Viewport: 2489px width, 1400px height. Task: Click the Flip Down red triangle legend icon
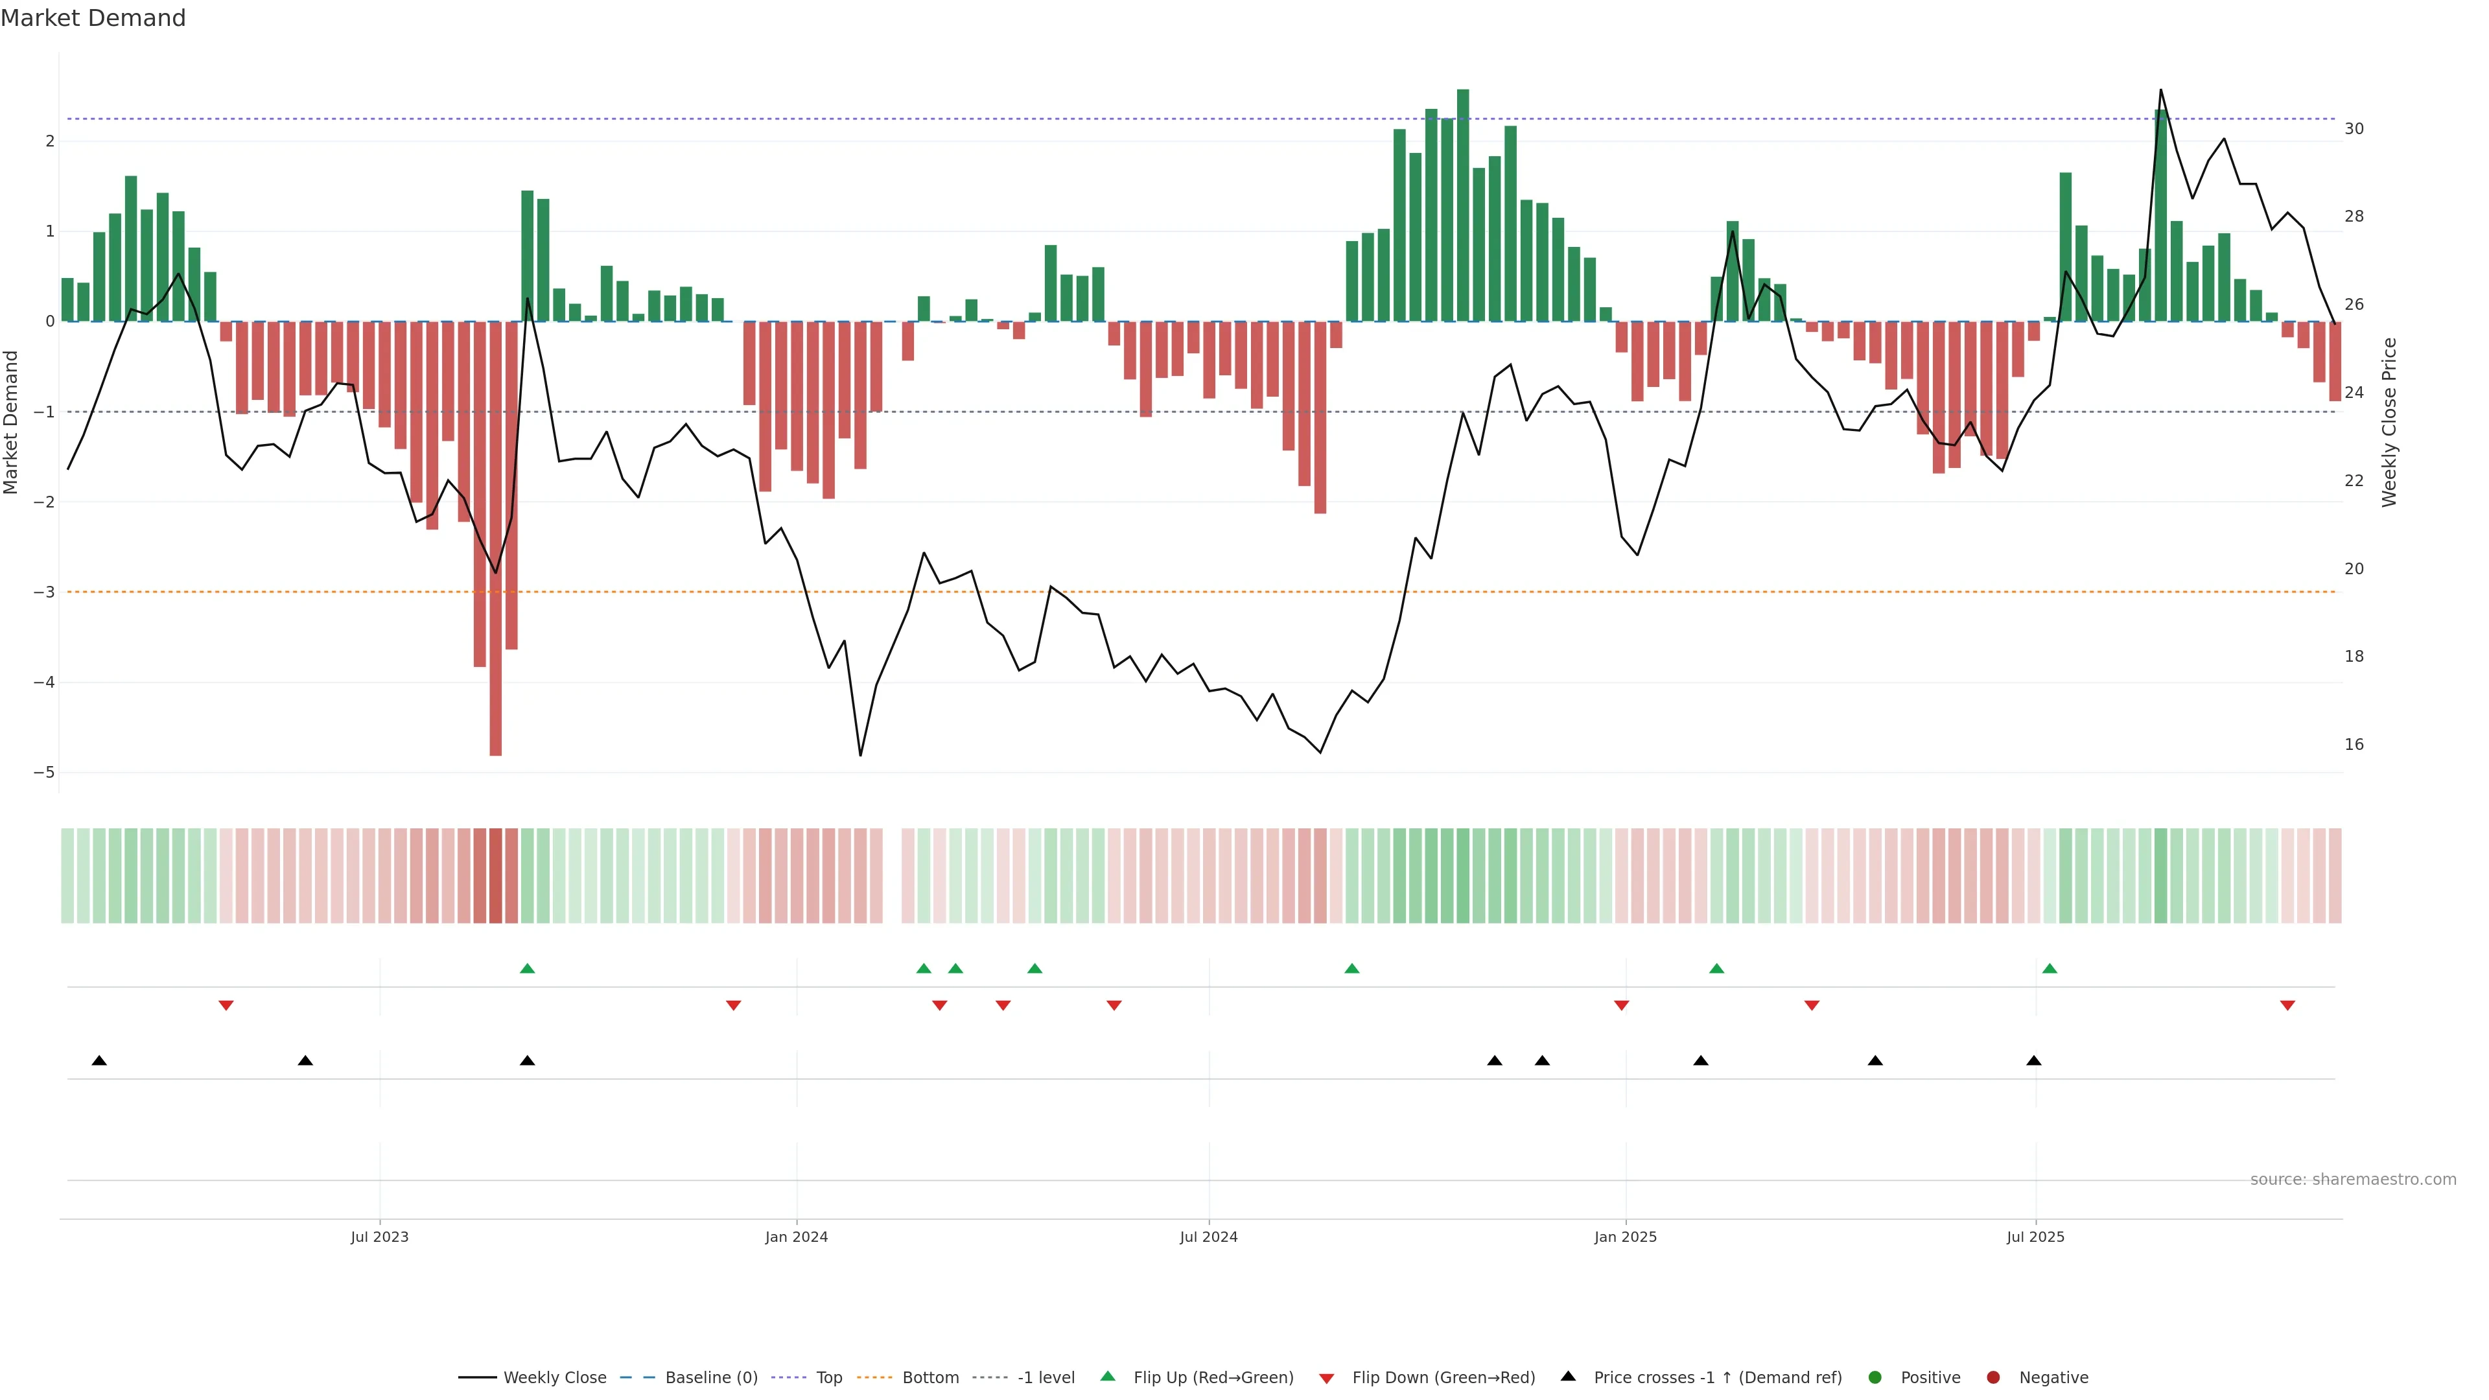pyautogui.click(x=1327, y=1379)
